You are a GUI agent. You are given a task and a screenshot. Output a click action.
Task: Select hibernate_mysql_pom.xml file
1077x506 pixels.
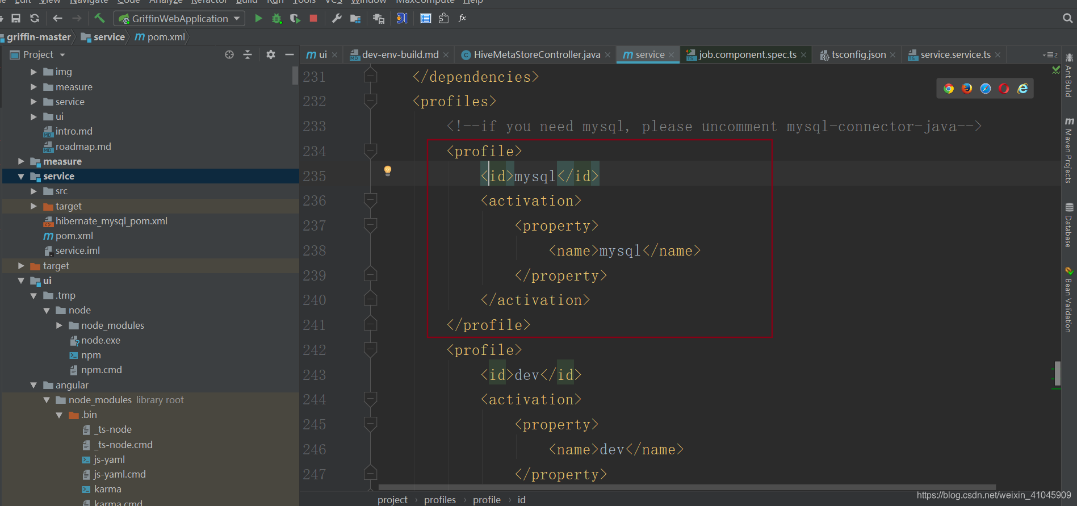111,221
